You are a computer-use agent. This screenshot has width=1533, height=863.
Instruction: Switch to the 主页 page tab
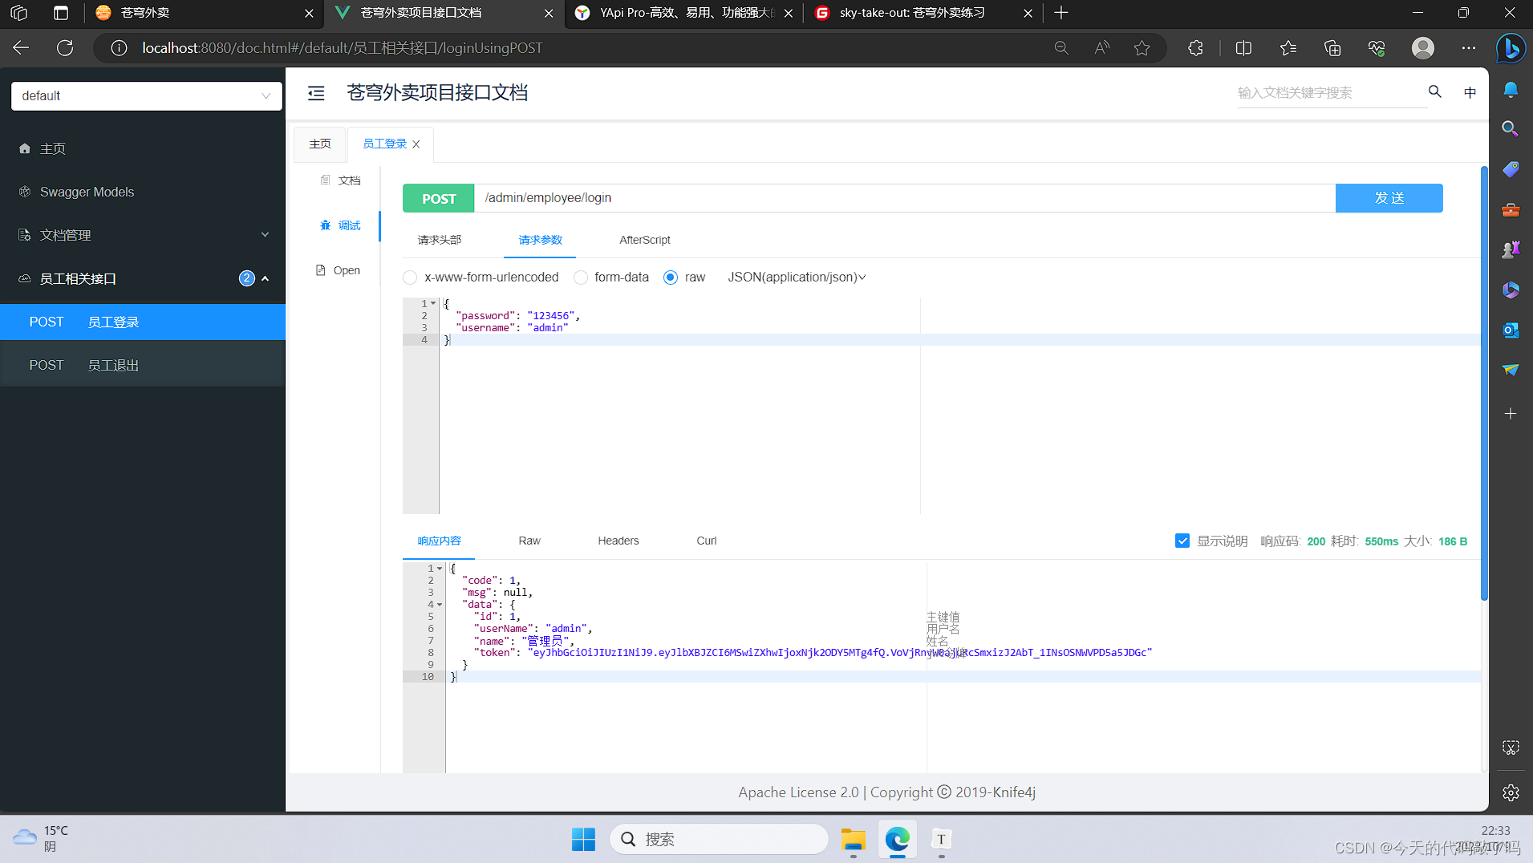(x=320, y=144)
